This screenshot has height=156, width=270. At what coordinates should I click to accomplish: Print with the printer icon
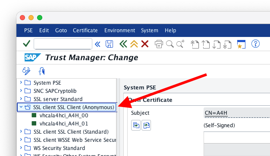[x=159, y=44]
